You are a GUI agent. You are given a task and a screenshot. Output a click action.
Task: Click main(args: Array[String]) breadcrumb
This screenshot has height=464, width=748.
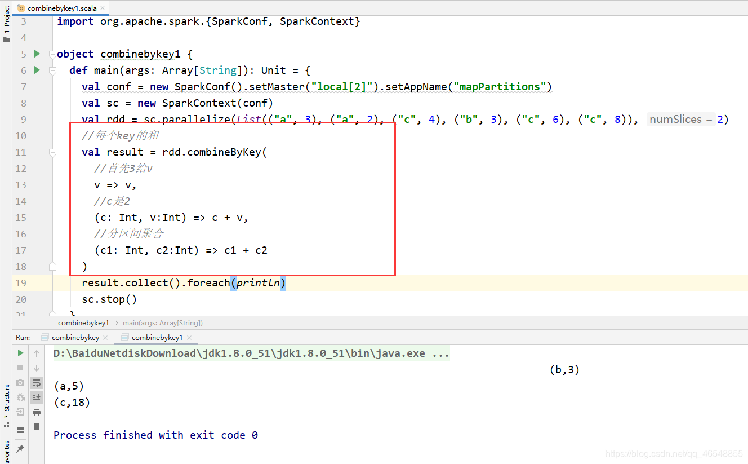pyautogui.click(x=163, y=323)
